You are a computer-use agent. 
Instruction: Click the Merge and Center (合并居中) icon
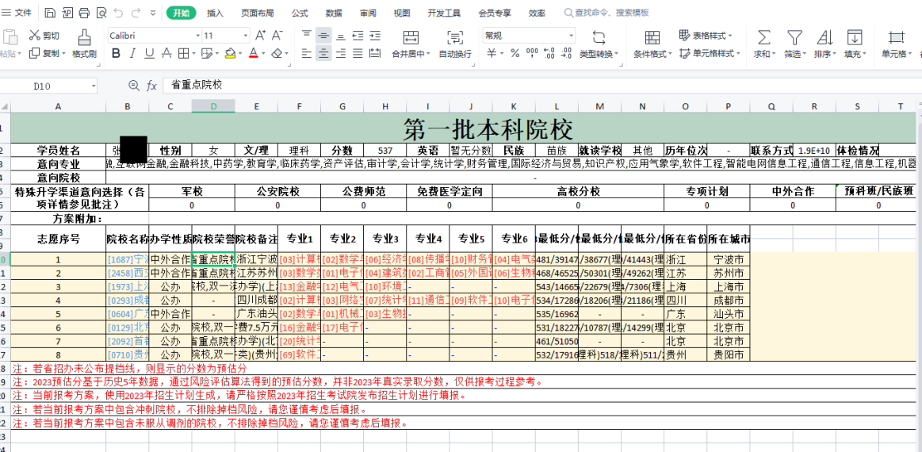411,38
